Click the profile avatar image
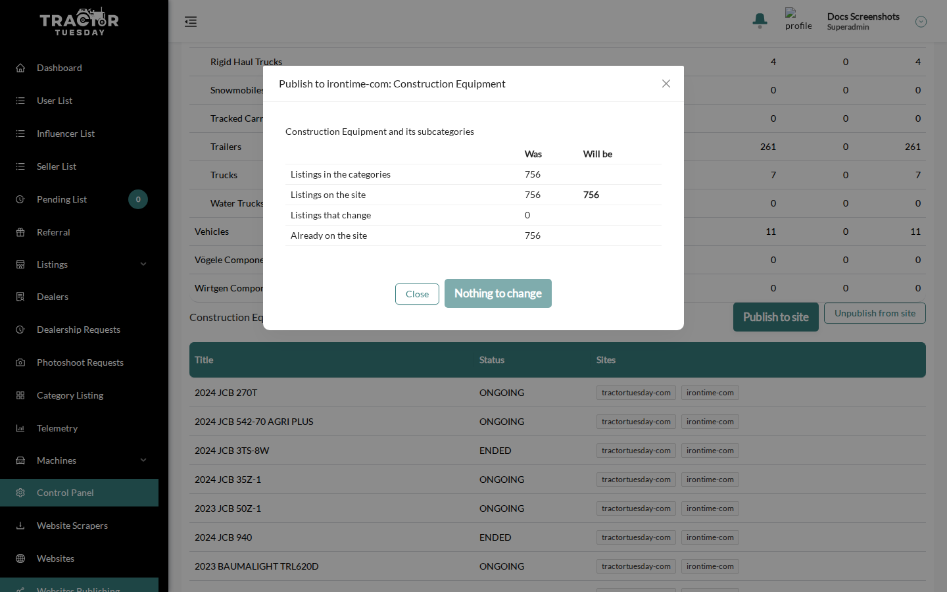 [x=798, y=20]
